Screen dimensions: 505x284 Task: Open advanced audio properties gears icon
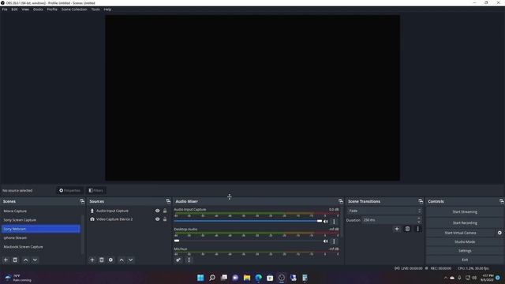tap(178, 260)
